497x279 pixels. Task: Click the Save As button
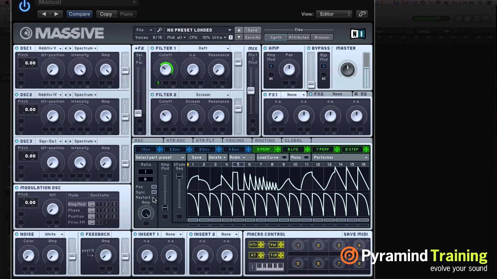tap(252, 38)
